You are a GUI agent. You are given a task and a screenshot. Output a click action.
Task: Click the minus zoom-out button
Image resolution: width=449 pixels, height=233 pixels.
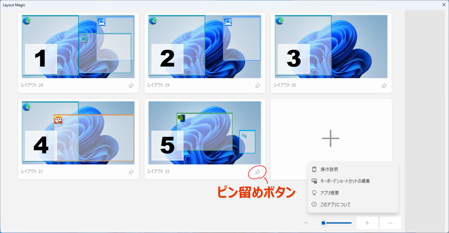point(306,223)
